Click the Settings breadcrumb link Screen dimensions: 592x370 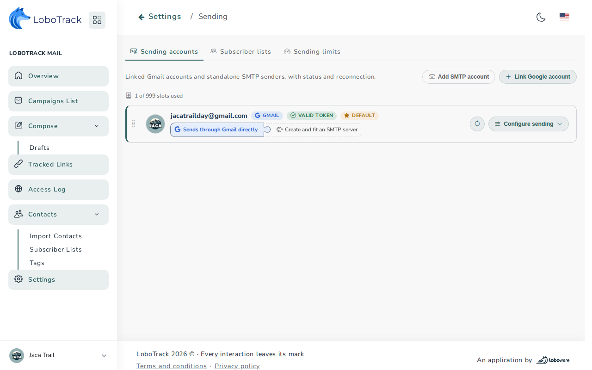165,17
